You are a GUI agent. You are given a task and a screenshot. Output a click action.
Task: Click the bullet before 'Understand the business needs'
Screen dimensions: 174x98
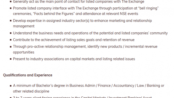(11, 33)
